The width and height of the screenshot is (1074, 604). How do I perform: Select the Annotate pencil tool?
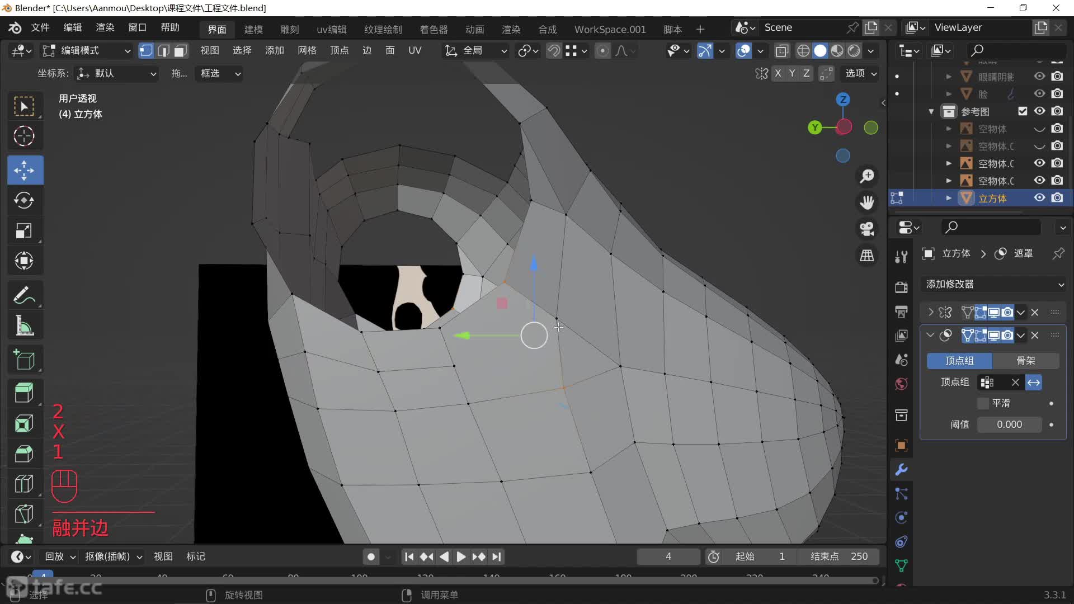[24, 295]
